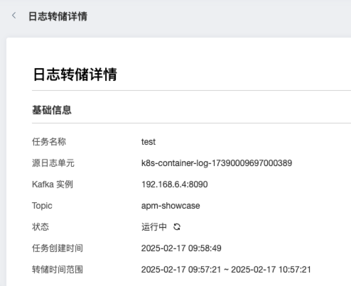This screenshot has width=351, height=286.
Task: Click the Kafka 实例 field label
Action: click(53, 185)
